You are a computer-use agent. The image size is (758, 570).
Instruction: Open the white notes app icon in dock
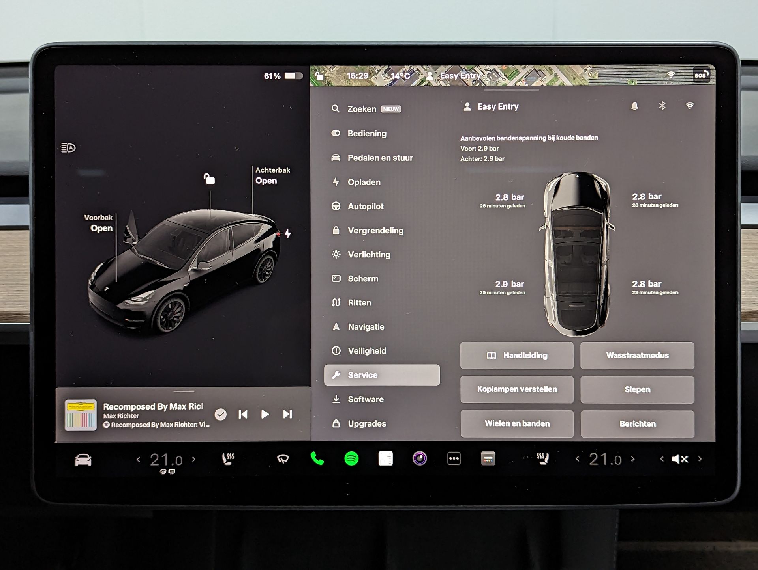[x=385, y=459]
